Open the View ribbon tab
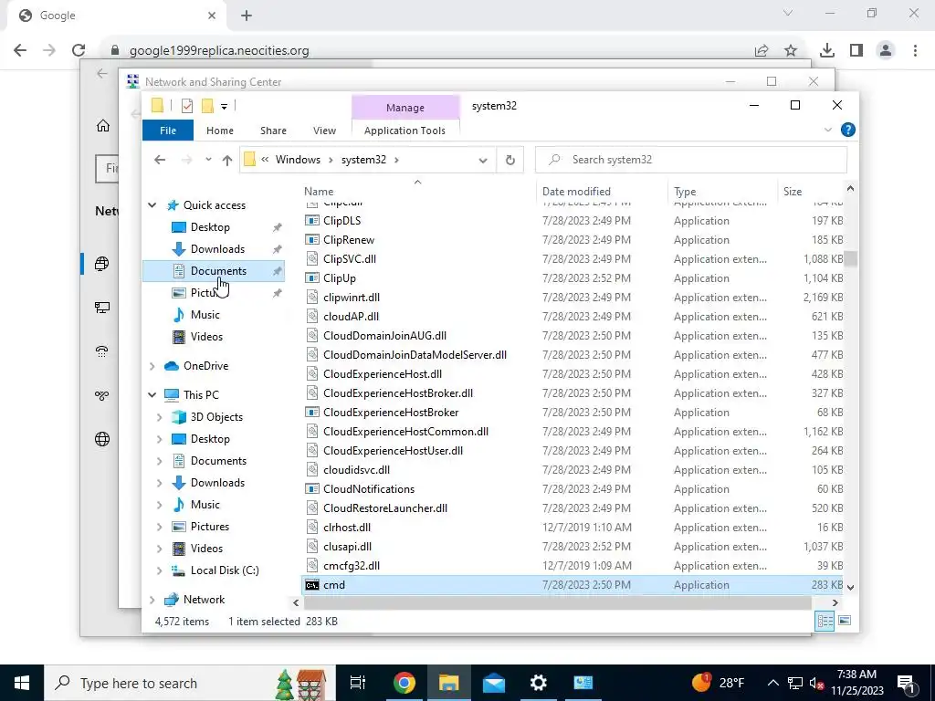This screenshot has width=935, height=701. tap(324, 131)
